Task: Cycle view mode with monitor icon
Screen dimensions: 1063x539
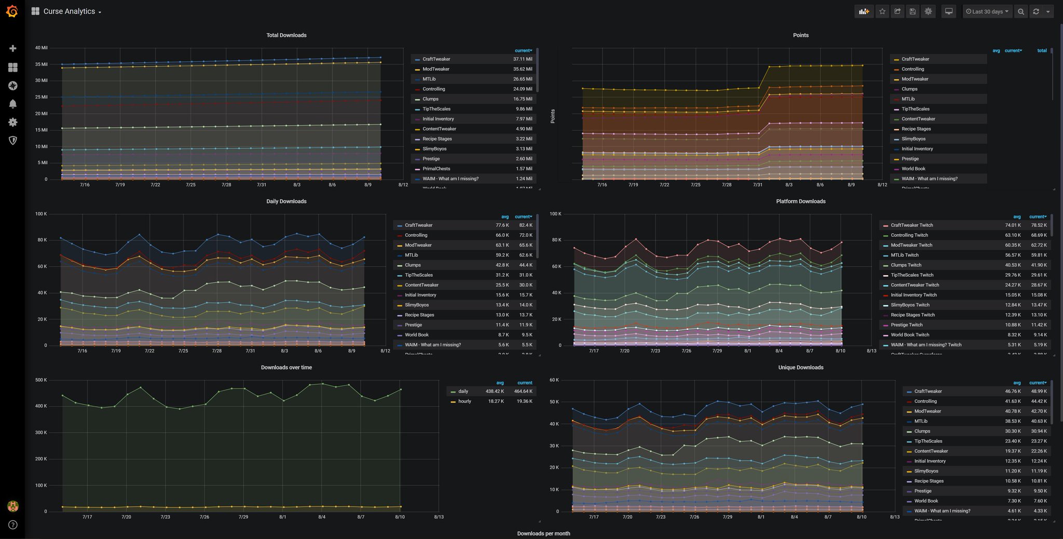Action: [949, 11]
